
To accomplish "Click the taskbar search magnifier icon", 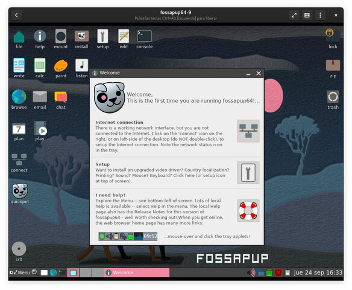I will click(34, 272).
